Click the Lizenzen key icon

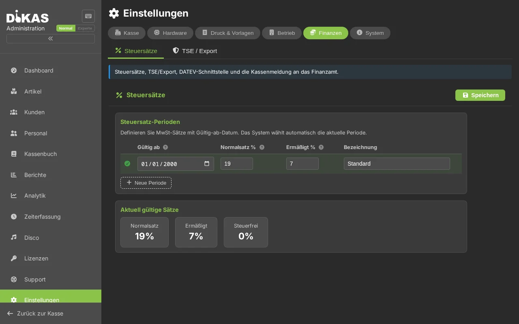[14, 258]
